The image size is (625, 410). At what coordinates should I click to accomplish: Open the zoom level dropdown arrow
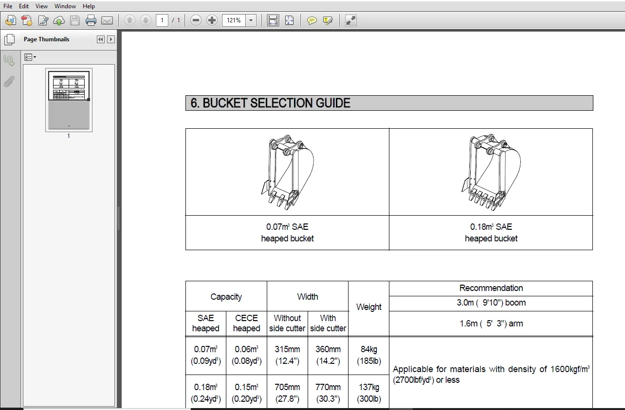pos(251,20)
